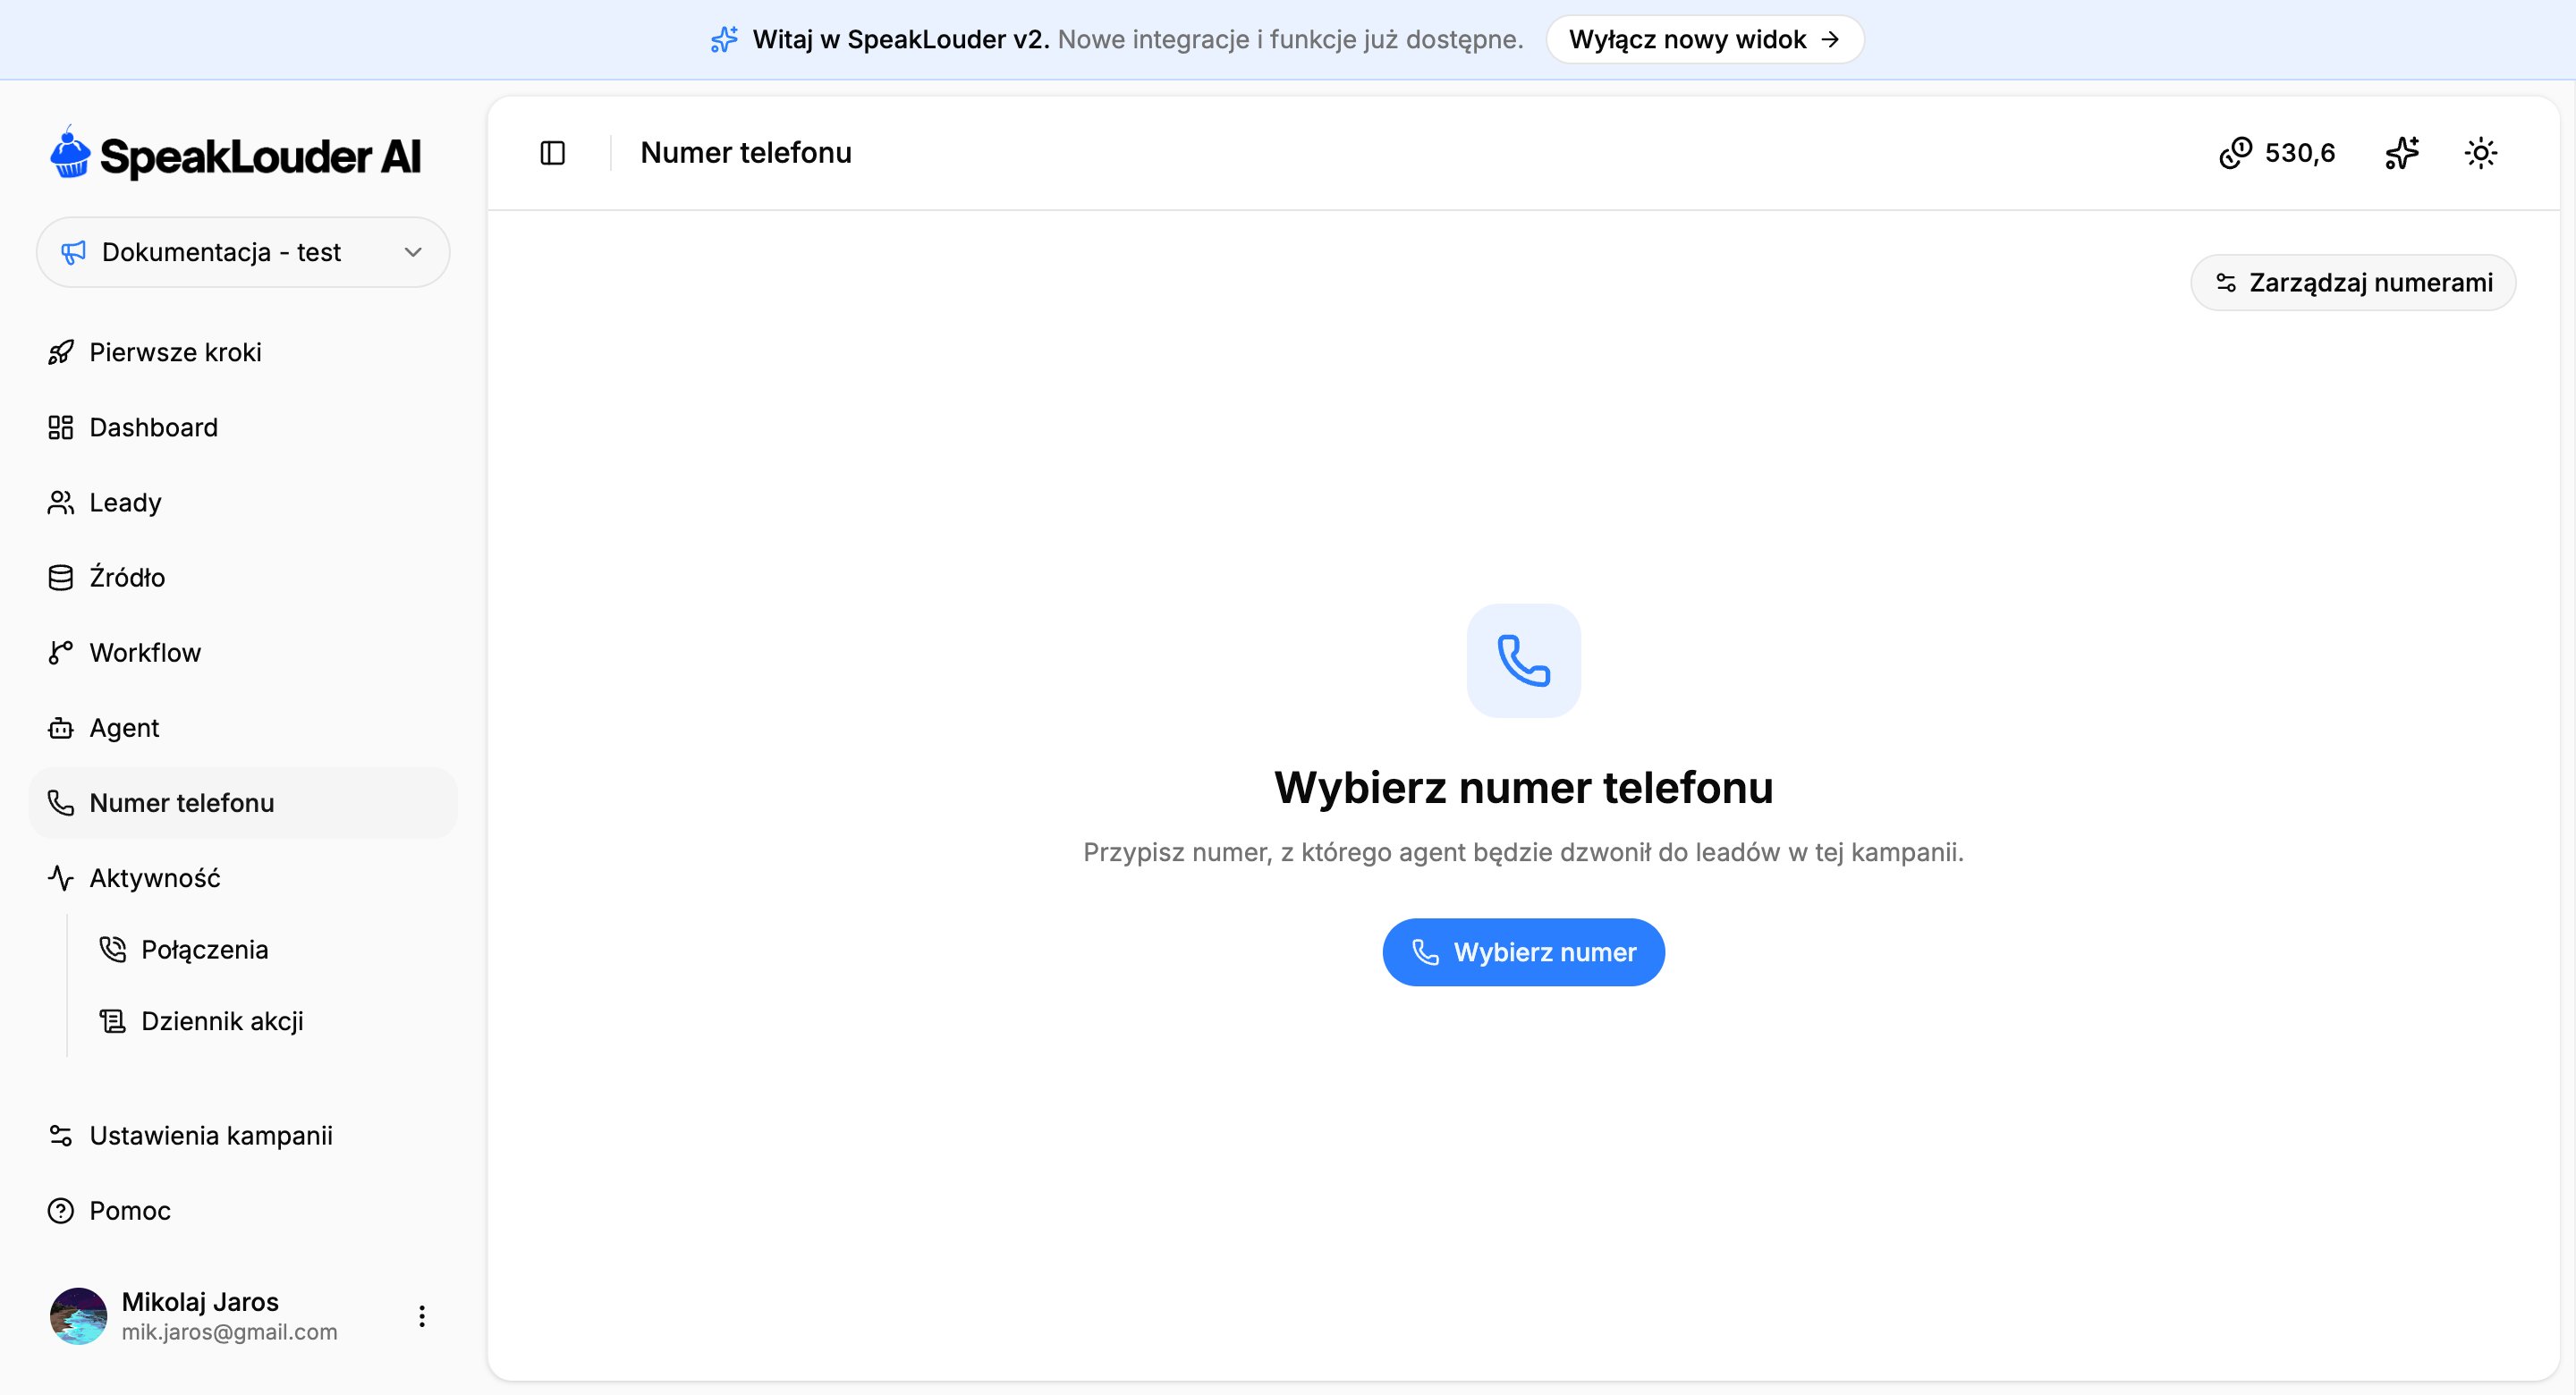Click the Wybierz numer telefonu heading
The height and width of the screenshot is (1395, 2576).
(1523, 787)
